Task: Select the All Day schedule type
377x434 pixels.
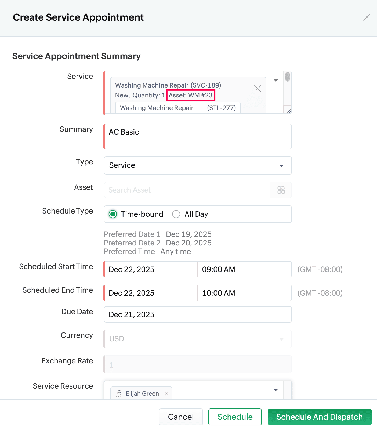Action: coord(176,214)
